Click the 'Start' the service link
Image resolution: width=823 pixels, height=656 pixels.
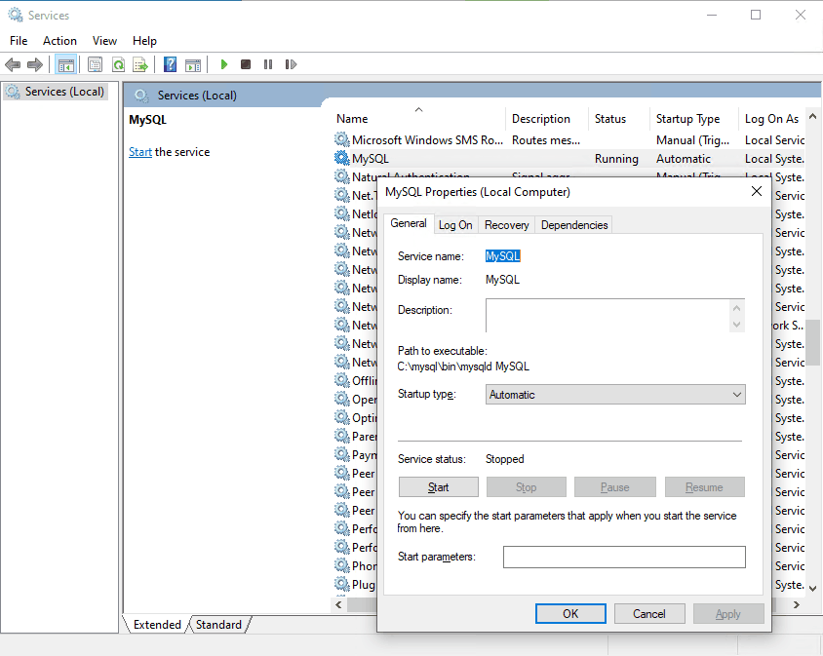point(140,152)
